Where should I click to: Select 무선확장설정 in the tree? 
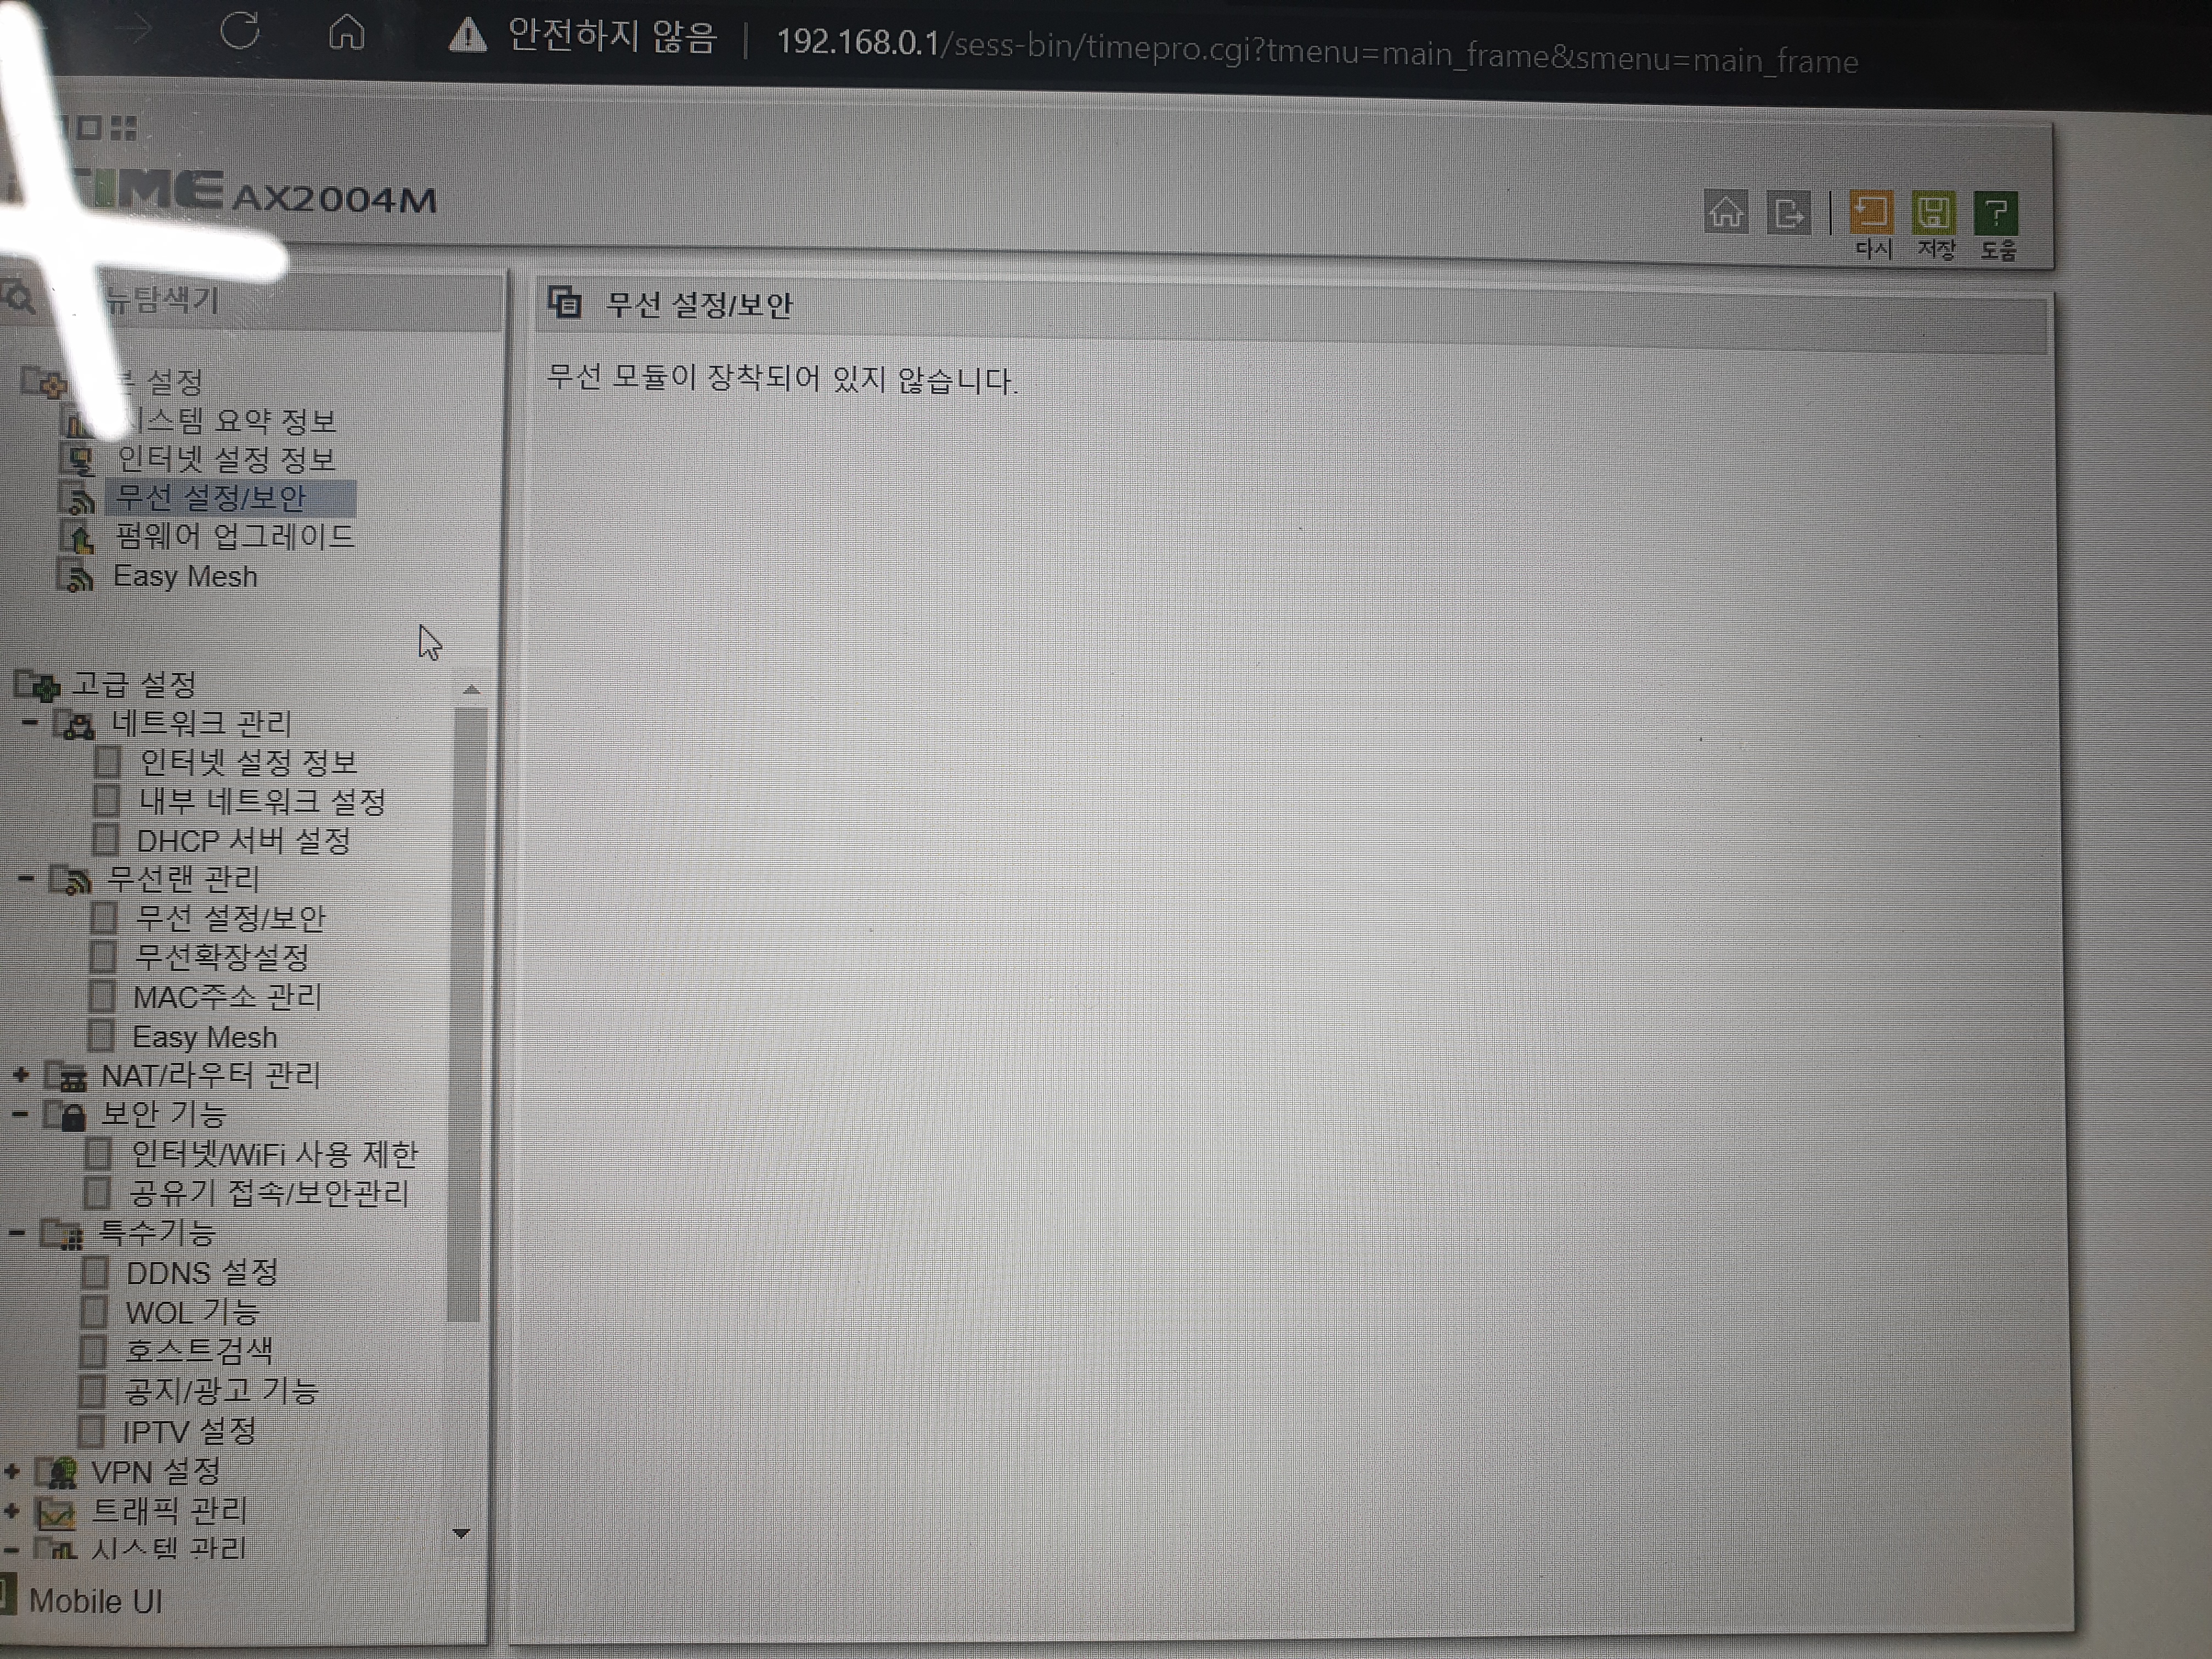point(221,958)
